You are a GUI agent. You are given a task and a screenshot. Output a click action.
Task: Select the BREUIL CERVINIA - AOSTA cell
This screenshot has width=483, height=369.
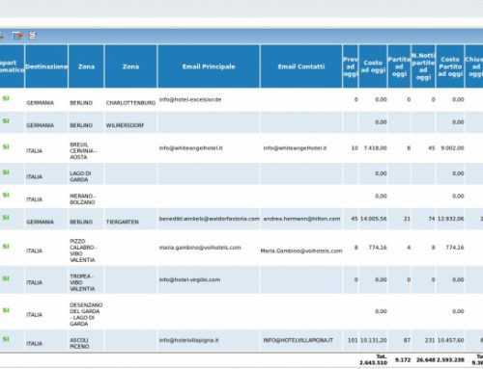pyautogui.click(x=83, y=151)
